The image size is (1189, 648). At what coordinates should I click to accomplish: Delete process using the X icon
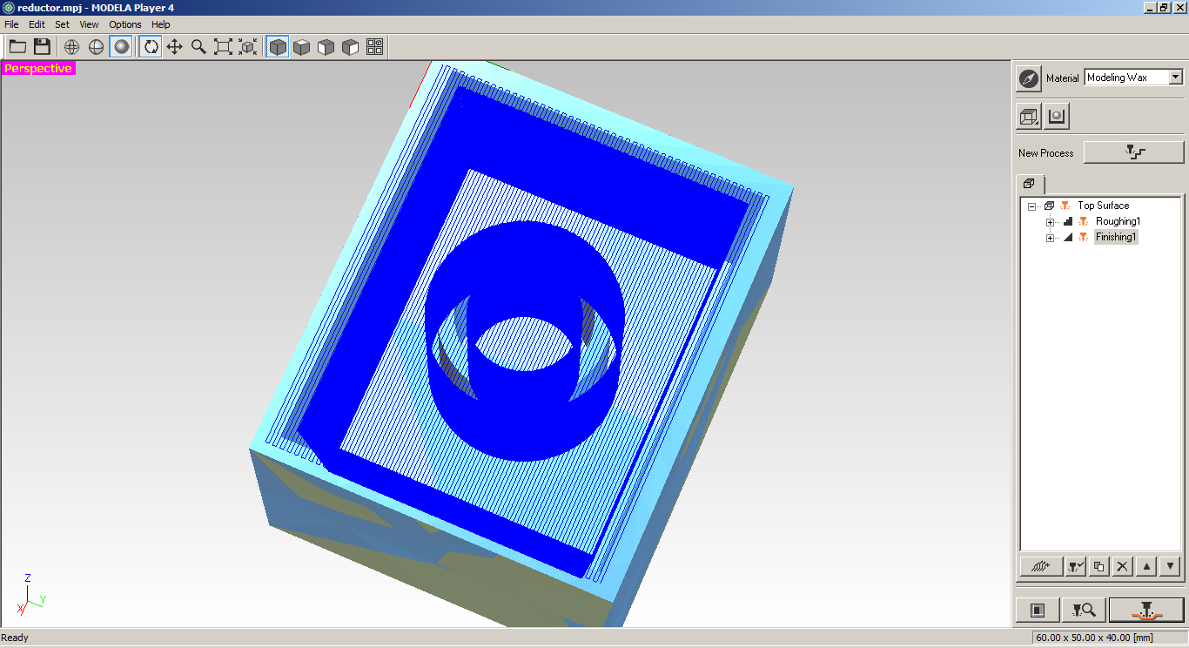click(x=1123, y=567)
